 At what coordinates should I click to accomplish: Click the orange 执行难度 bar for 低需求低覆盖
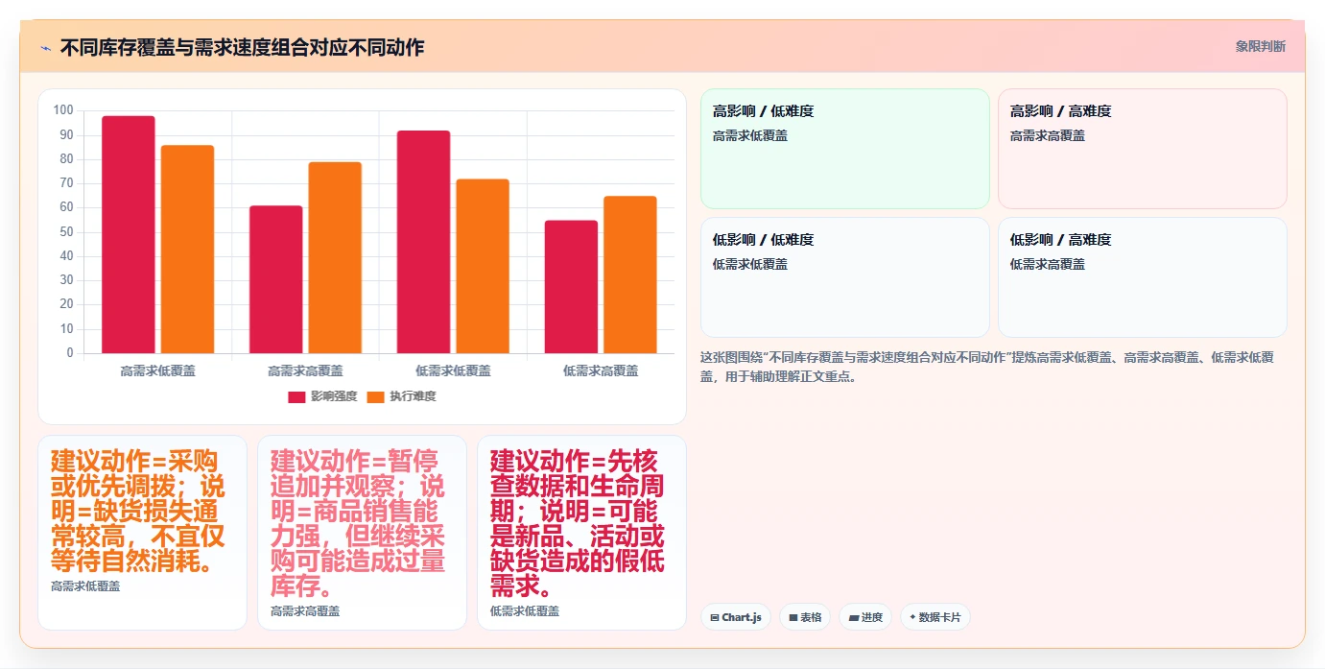483,266
